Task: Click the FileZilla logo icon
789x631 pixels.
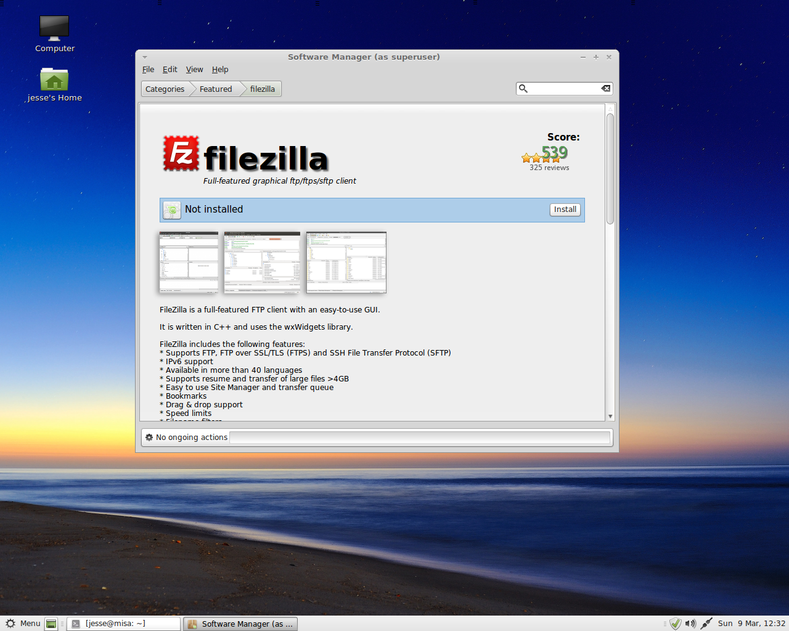Action: [181, 153]
